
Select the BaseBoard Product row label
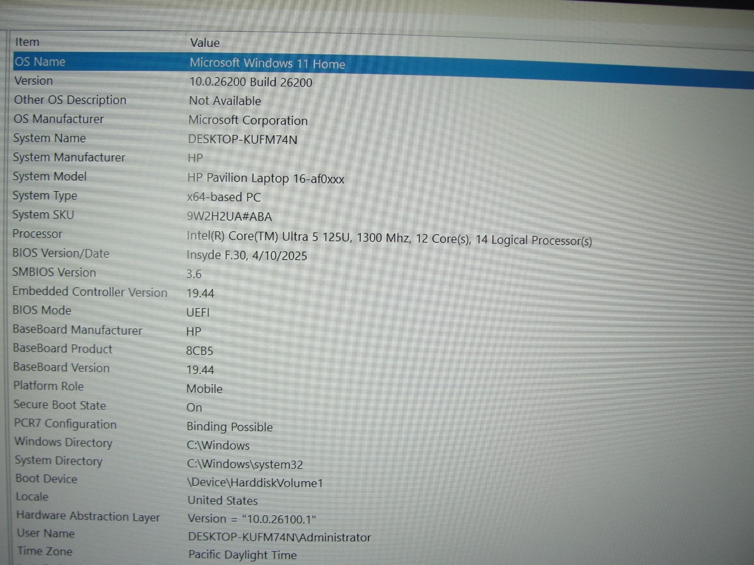(x=63, y=348)
